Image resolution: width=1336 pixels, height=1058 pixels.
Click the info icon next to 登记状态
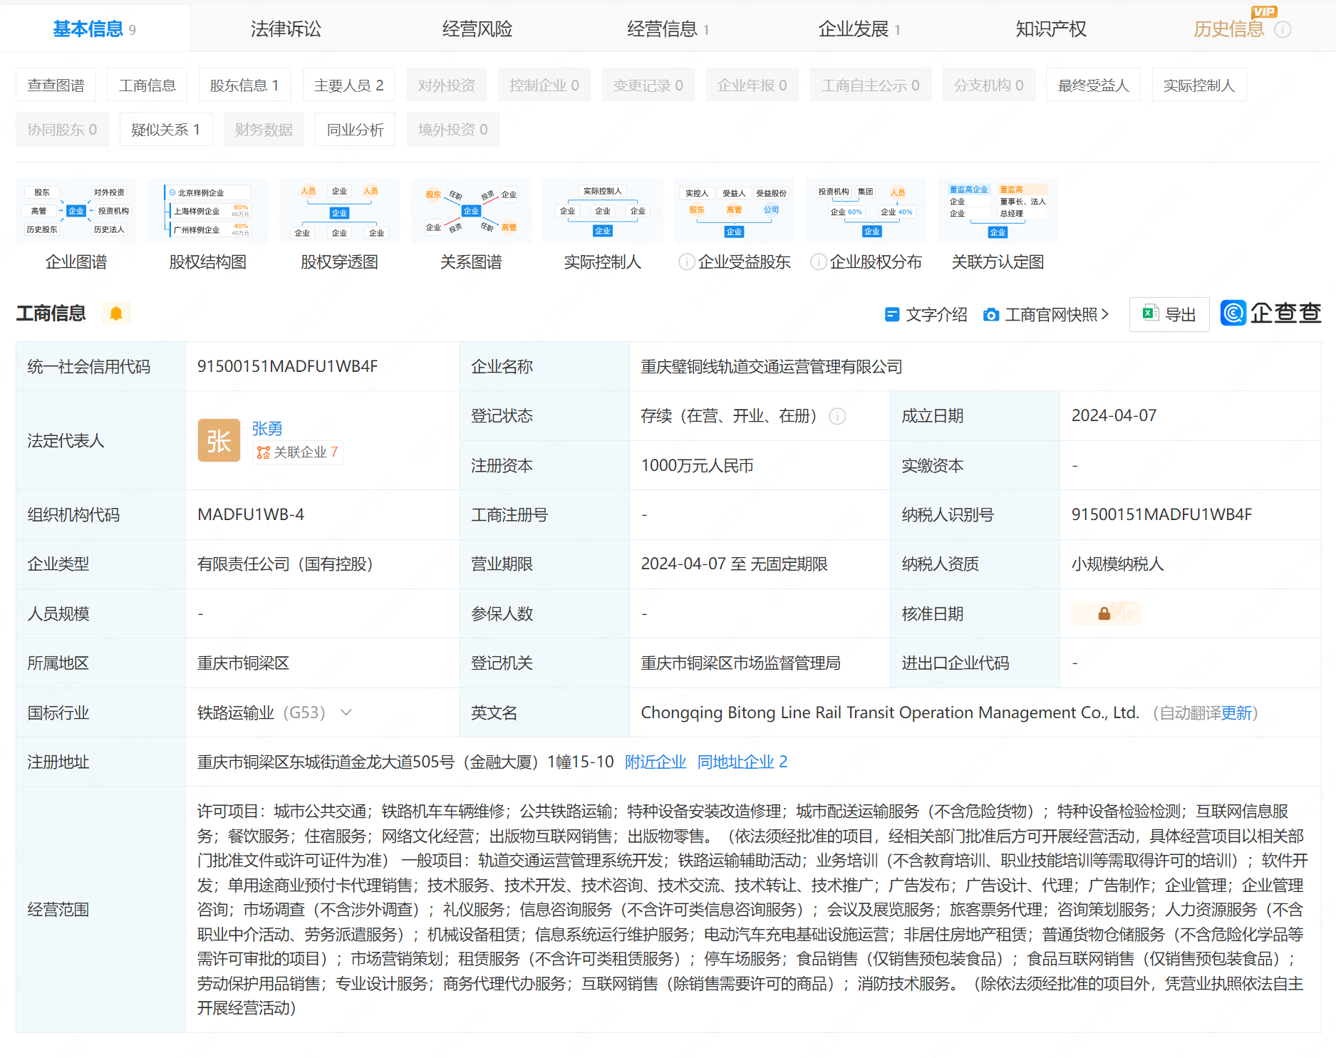pos(837,416)
